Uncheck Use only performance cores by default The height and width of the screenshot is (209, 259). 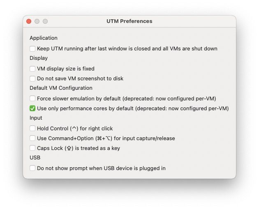click(x=32, y=108)
